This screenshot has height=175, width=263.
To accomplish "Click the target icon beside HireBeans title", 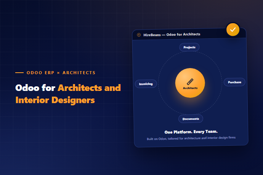I will (139, 35).
